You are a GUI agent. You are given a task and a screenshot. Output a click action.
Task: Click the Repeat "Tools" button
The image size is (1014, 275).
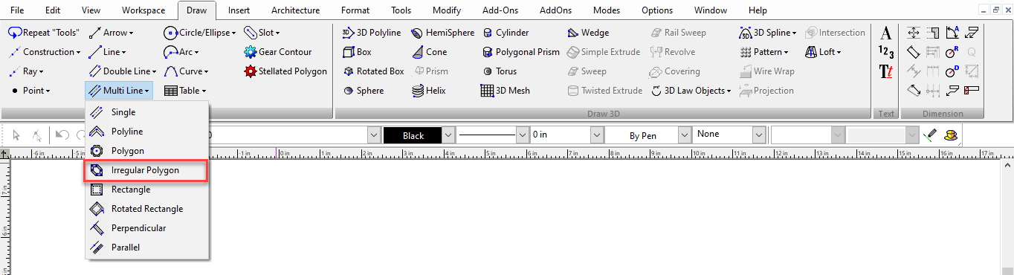click(44, 33)
